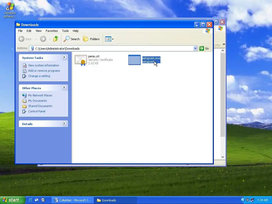Screen dimensions: 272x204
Task: Maximize the Downloads window
Action: [203, 25]
